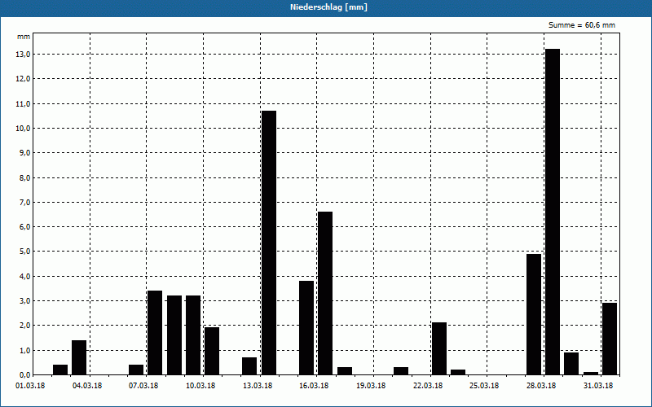Select the date label '16.03.18'
This screenshot has width=652, height=407.
314,386
